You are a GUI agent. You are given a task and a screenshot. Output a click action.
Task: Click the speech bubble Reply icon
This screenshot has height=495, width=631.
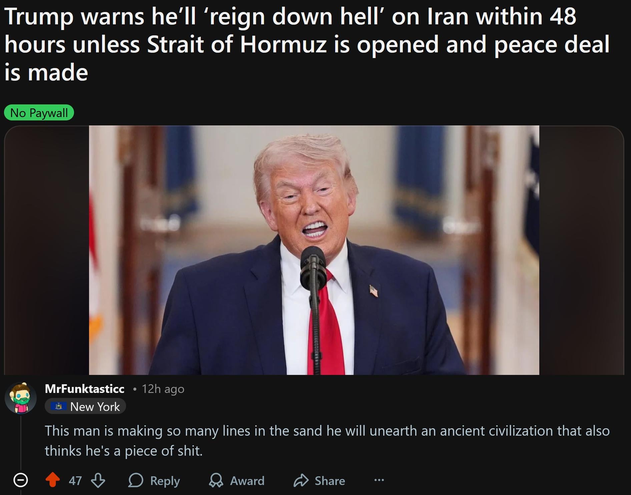[136, 480]
